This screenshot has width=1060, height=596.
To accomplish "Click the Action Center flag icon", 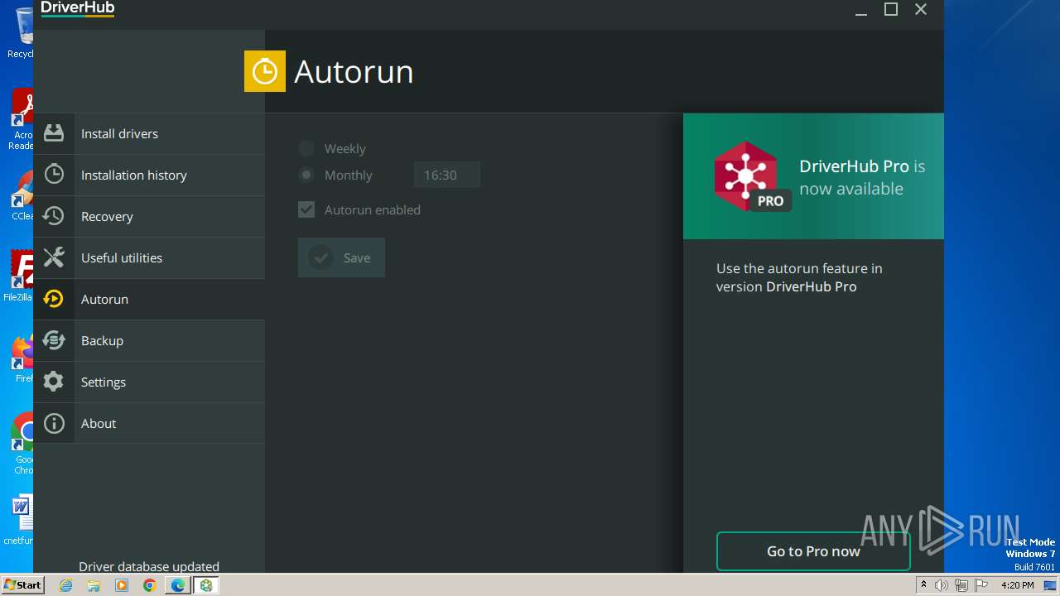I will (981, 585).
